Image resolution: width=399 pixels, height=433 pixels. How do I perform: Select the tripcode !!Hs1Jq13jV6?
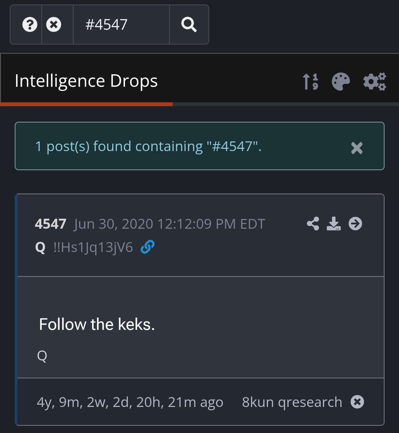93,247
